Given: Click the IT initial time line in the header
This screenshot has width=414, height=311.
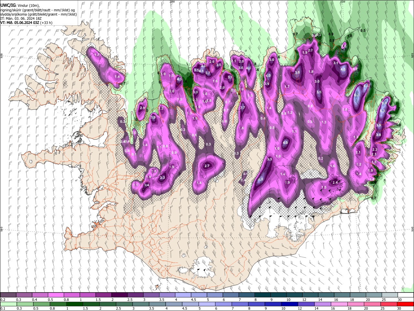Looking at the screenshot, I should point(21,18).
